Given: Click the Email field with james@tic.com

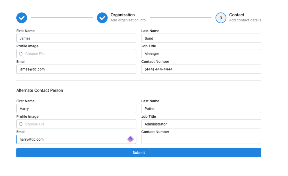Looking at the screenshot, I should point(76,69).
